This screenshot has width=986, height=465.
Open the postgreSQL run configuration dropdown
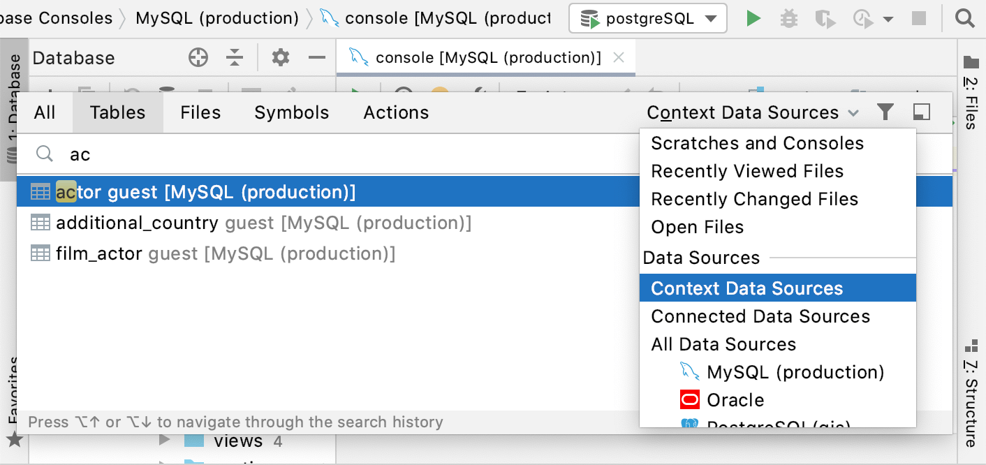pyautogui.click(x=648, y=19)
